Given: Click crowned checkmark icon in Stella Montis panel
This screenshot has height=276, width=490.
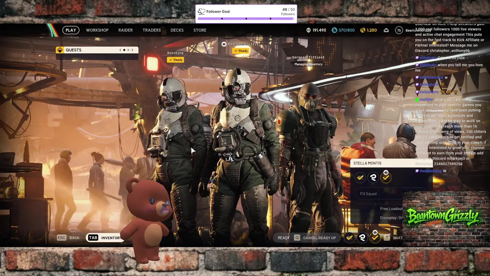Looking at the screenshot, I should click(x=386, y=177).
